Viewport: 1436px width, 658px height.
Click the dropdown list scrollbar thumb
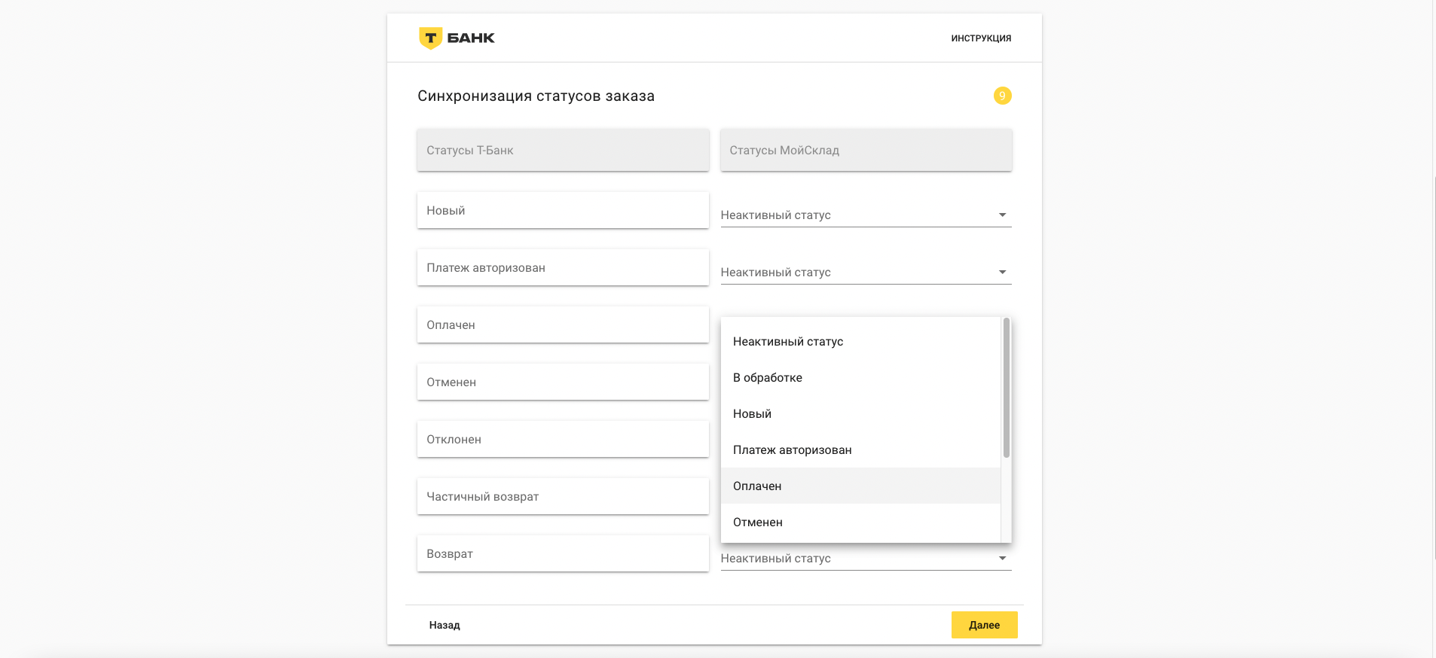point(1006,388)
